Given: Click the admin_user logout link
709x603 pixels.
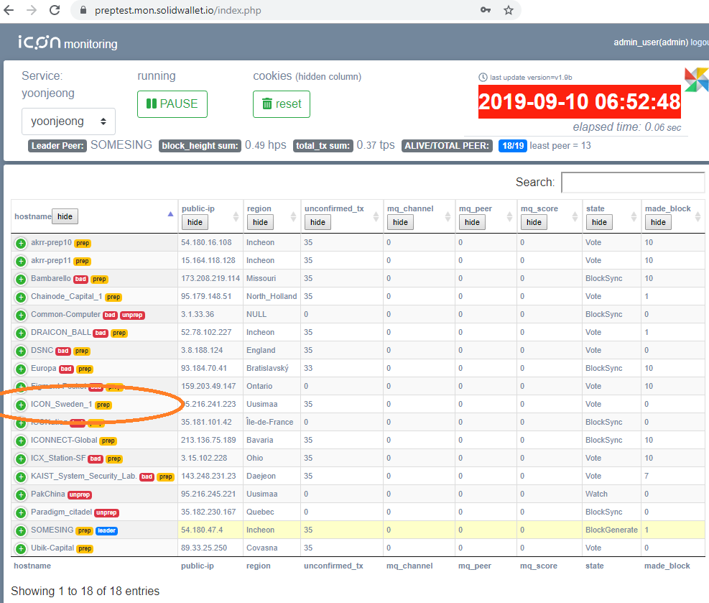Looking at the screenshot, I should tap(700, 42).
